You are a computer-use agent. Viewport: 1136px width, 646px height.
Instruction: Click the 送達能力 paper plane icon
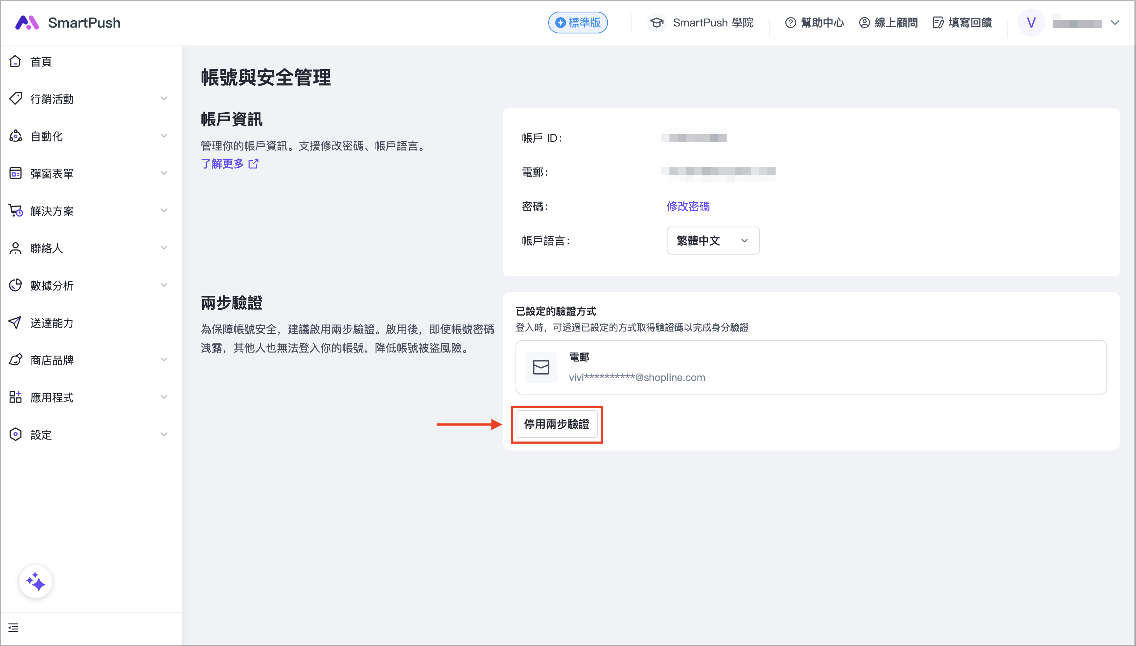pyautogui.click(x=16, y=323)
